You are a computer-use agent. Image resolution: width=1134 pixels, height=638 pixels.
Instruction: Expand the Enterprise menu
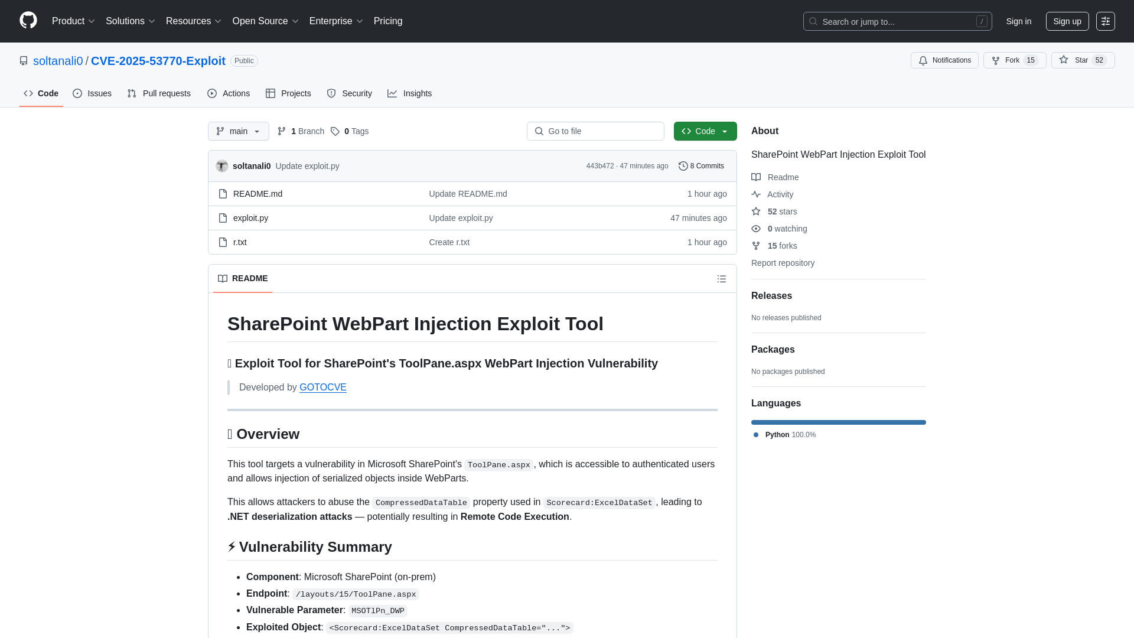tap(336, 21)
